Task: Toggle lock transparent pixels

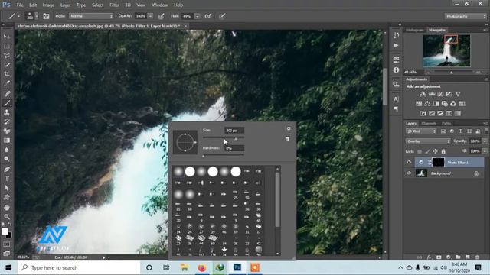Action: click(x=420, y=151)
